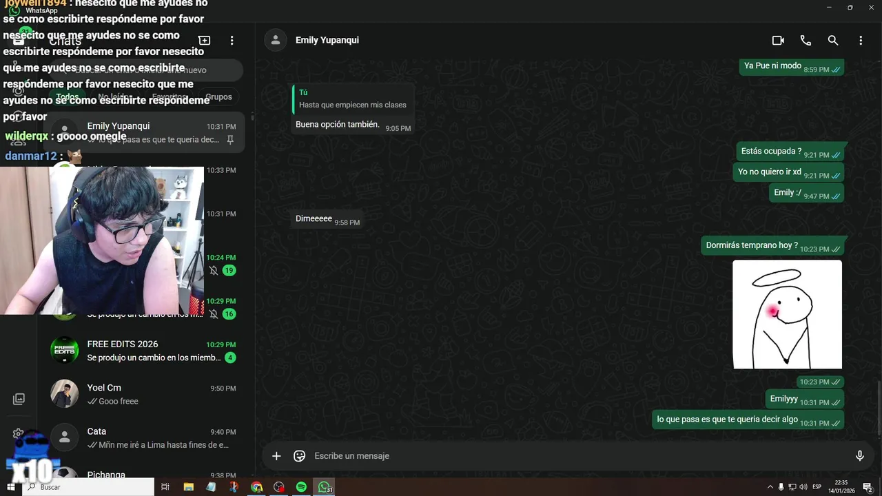Screen dimensions: 882x496
Task: Open the Emily Yupanqui chat in list
Action: [x=144, y=132]
